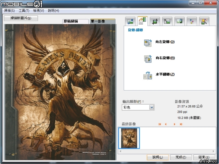Maximize the scanner window
This screenshot has width=219, height=164.
point(201,3)
